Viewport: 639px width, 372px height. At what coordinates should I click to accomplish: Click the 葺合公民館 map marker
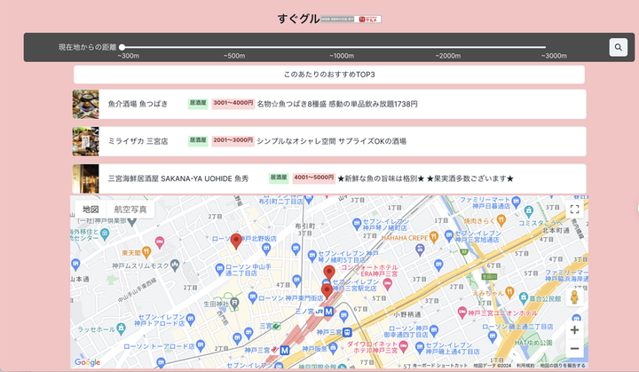pos(524,298)
